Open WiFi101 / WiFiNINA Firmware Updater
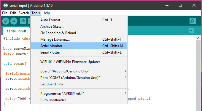Viewport: 202px width, 111px height. [79, 62]
